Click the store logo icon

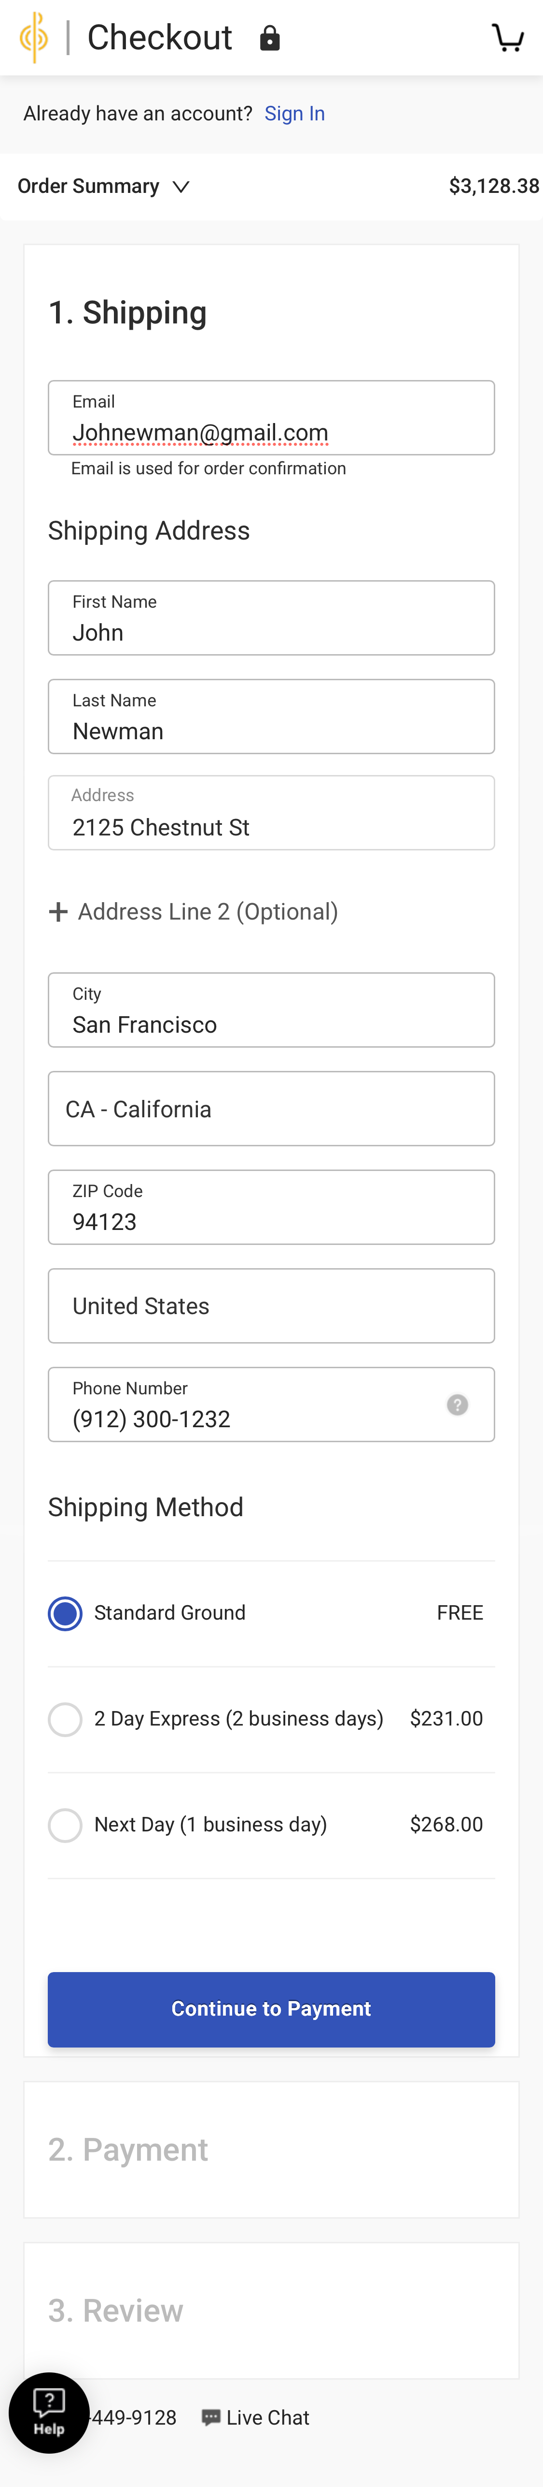coord(34,38)
